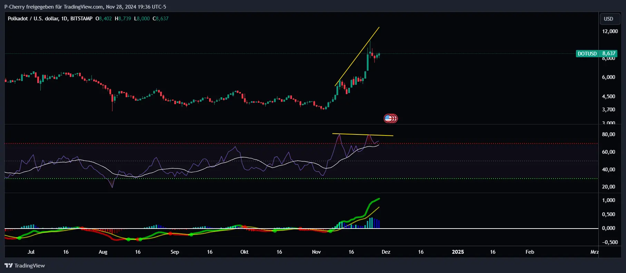This screenshot has width=626, height=273.
Task: Click the Okt label on time axis
Action: point(244,252)
